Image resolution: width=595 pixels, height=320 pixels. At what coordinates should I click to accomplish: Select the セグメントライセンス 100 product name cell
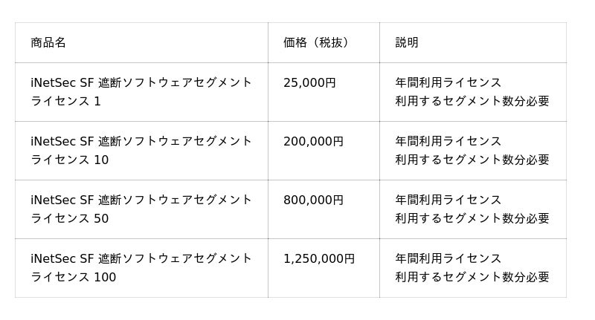tap(141, 260)
